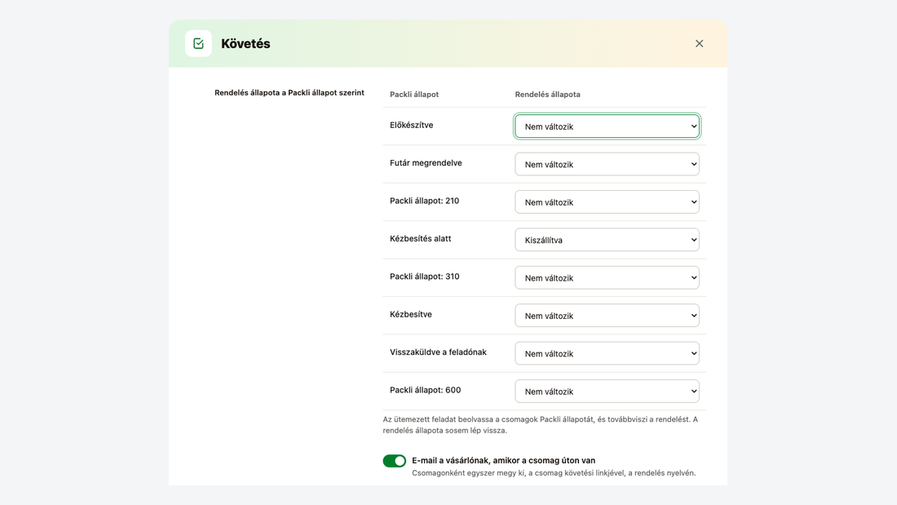Click the Futár megrendelve row label

point(426,163)
